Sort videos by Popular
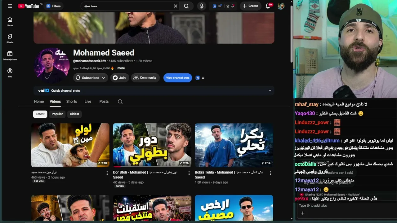Viewport: 397px width, 223px height. point(57,114)
